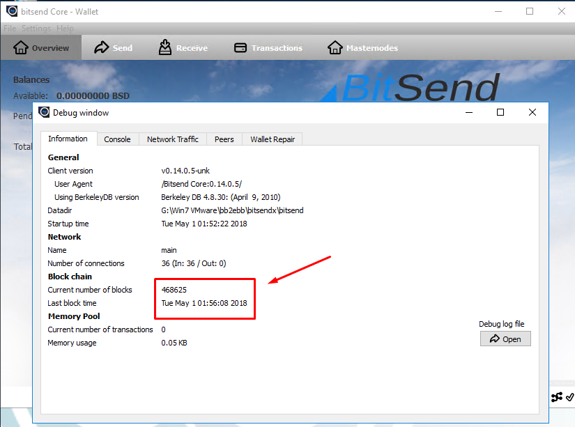Image resolution: width=575 pixels, height=427 pixels.
Task: Open the Overview home icon in toolbar
Action: tap(20, 47)
